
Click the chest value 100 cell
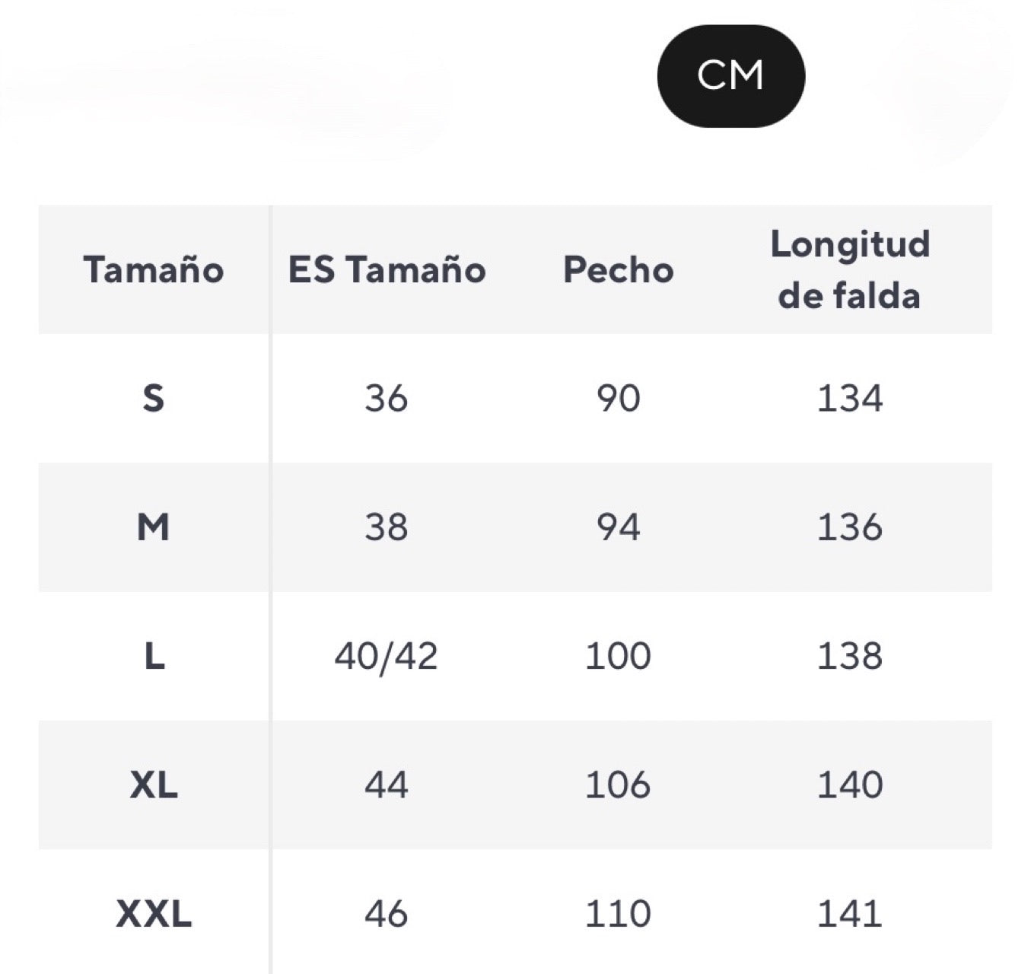click(618, 655)
